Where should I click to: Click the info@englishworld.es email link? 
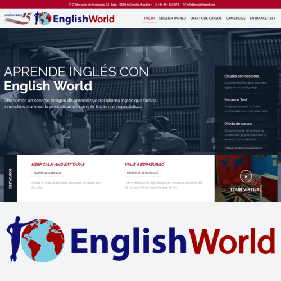tap(201, 4)
